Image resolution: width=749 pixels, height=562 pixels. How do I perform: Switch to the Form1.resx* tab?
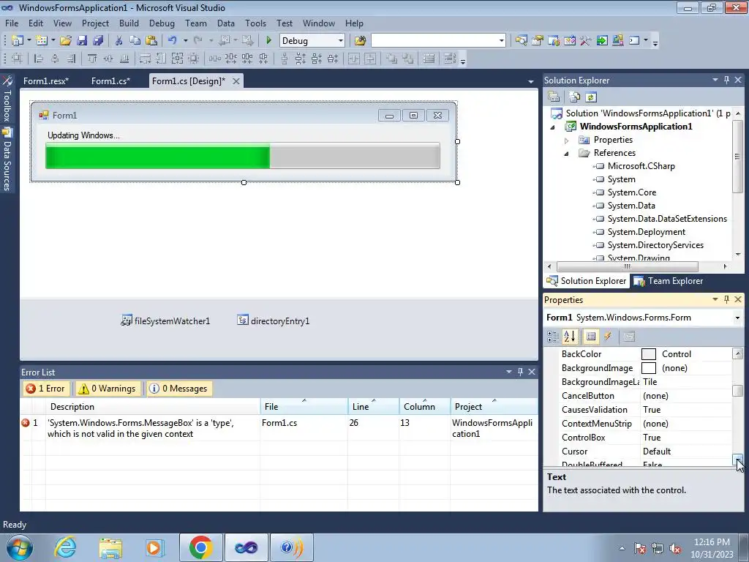point(46,80)
